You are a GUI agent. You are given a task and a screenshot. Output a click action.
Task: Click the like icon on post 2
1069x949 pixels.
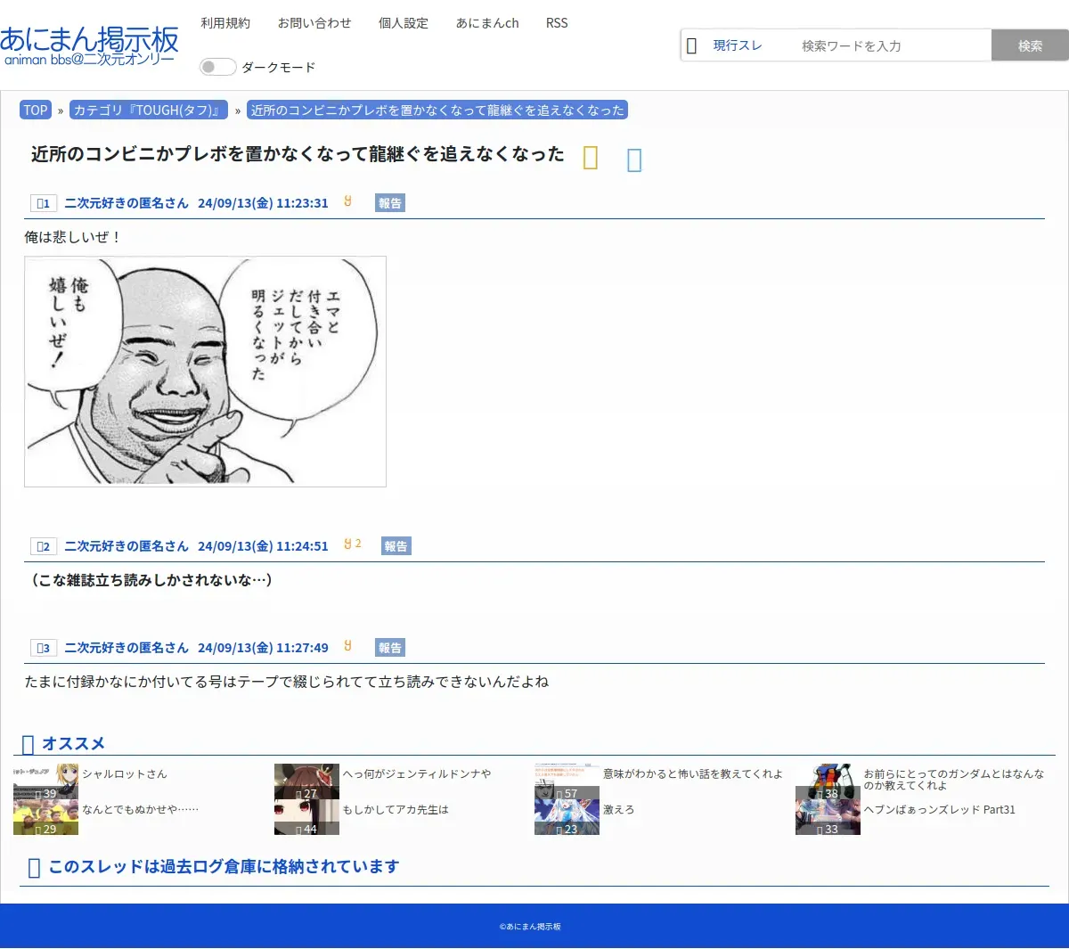coord(348,544)
